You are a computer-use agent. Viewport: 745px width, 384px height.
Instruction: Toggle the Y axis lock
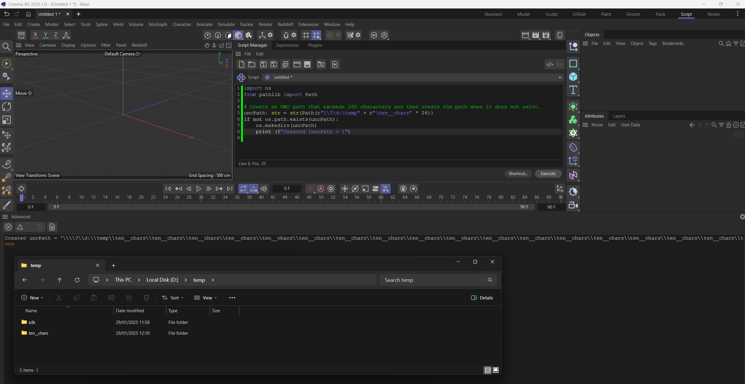point(46,35)
